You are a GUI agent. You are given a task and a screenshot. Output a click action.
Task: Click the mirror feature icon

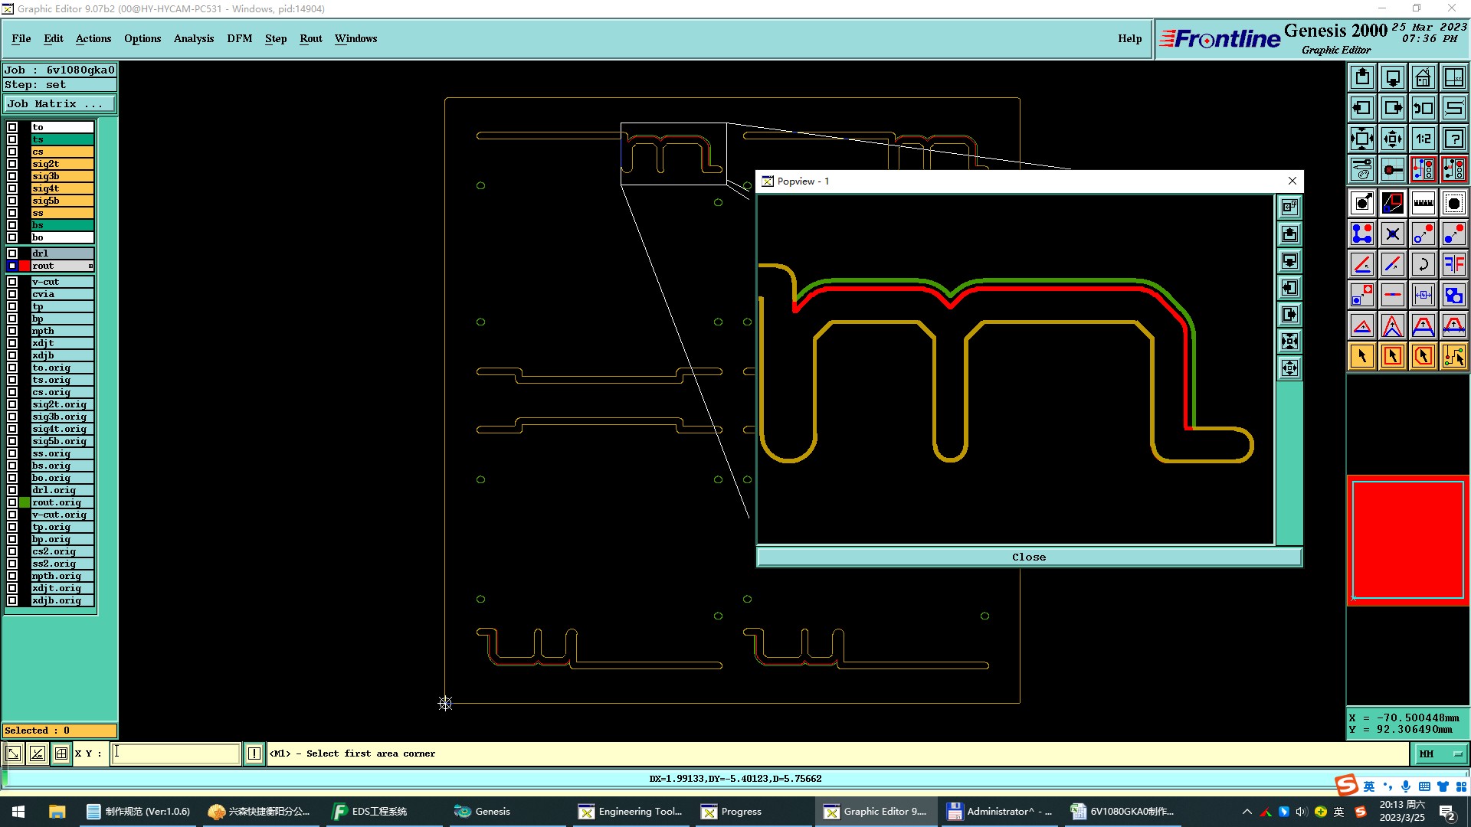[x=1453, y=264]
